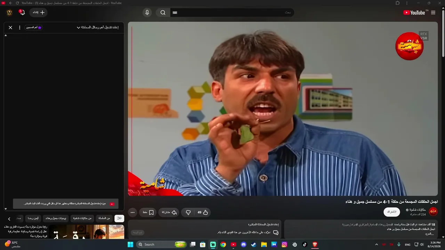445x250 pixels.
Task: Open Google Chrome from taskbar
Action: 223,244
